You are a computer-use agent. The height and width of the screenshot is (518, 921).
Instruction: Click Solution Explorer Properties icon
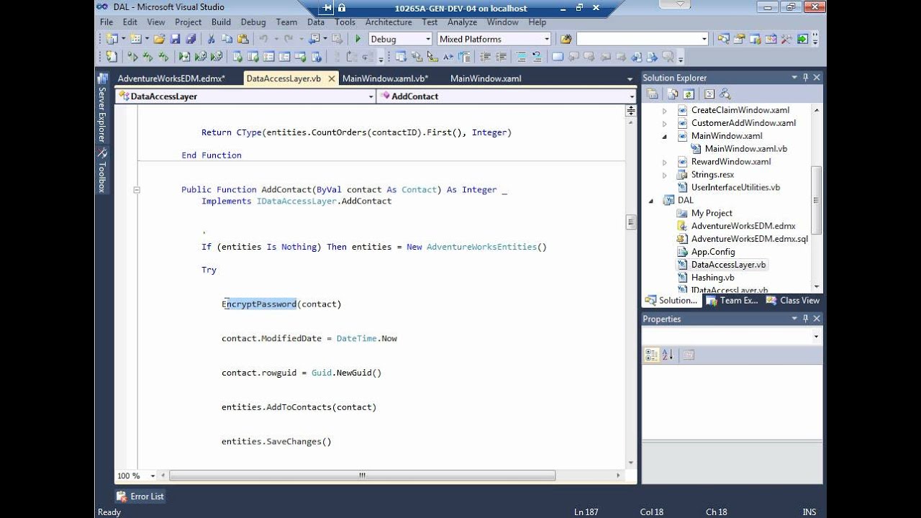click(653, 94)
